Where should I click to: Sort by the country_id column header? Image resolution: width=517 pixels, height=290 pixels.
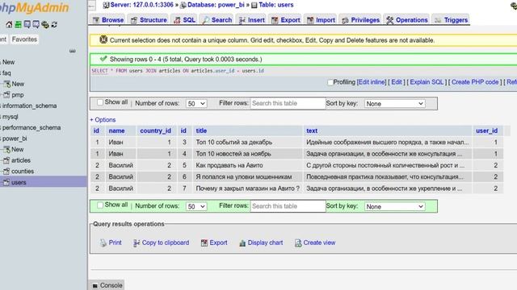tap(156, 130)
